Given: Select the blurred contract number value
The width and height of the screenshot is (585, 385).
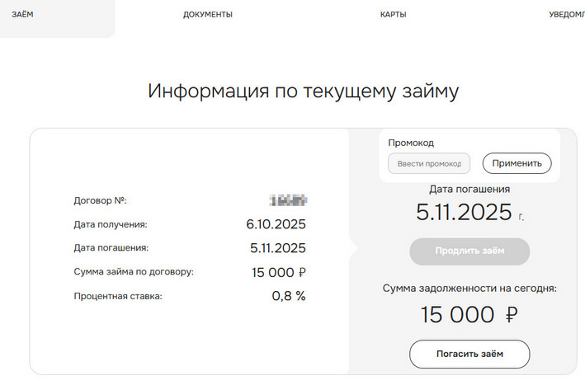Looking at the screenshot, I should coord(288,200).
